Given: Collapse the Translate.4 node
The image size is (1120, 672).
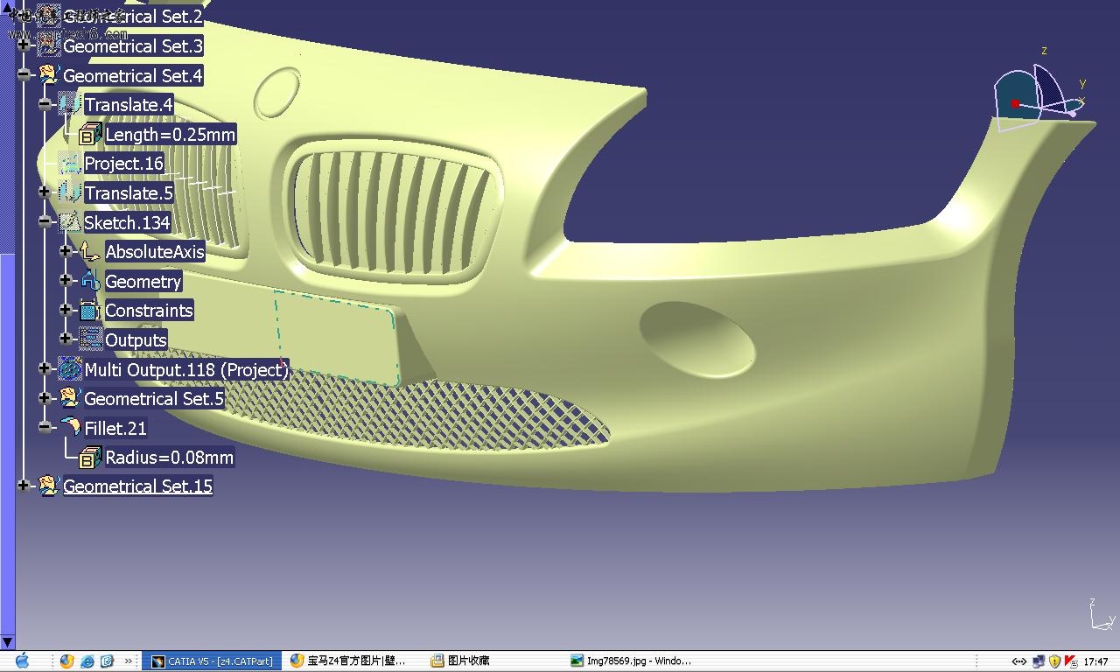Looking at the screenshot, I should (45, 104).
